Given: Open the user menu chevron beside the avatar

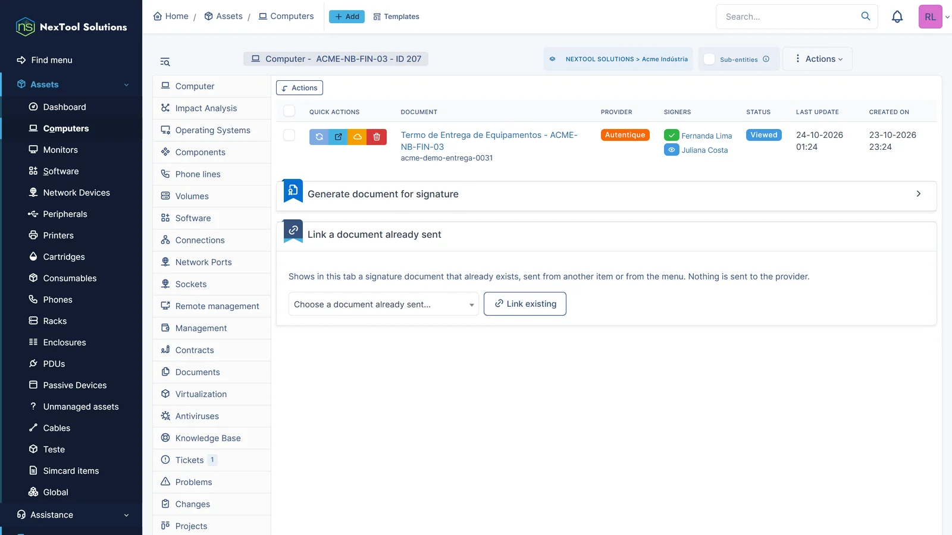Looking at the screenshot, I should [947, 17].
